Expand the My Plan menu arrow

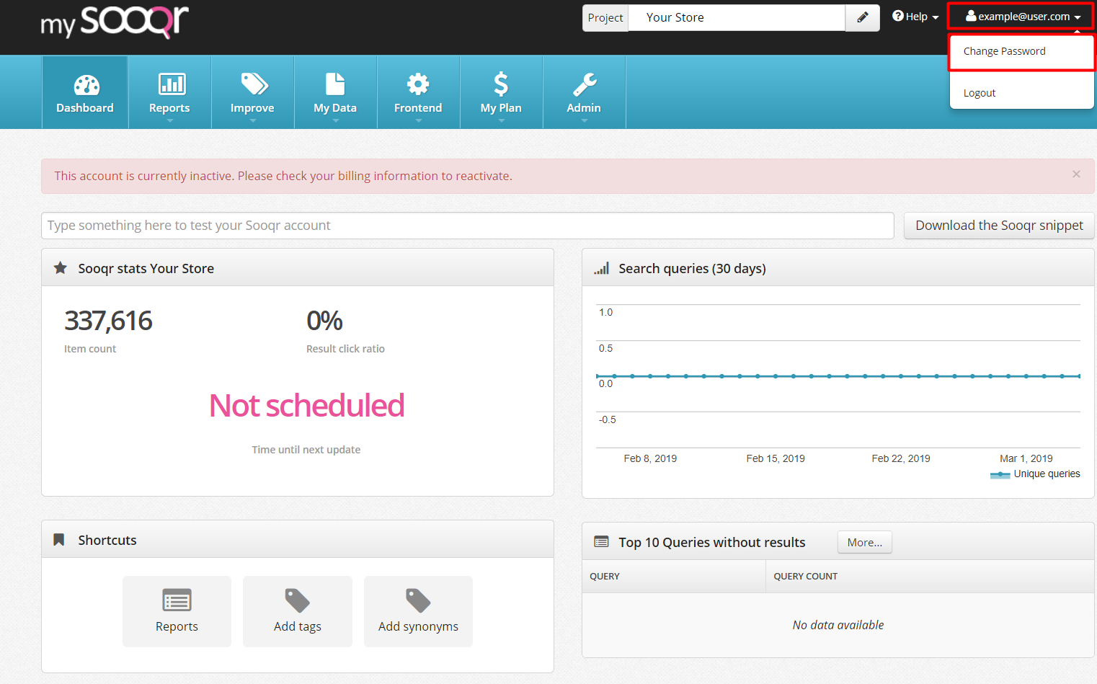(502, 121)
